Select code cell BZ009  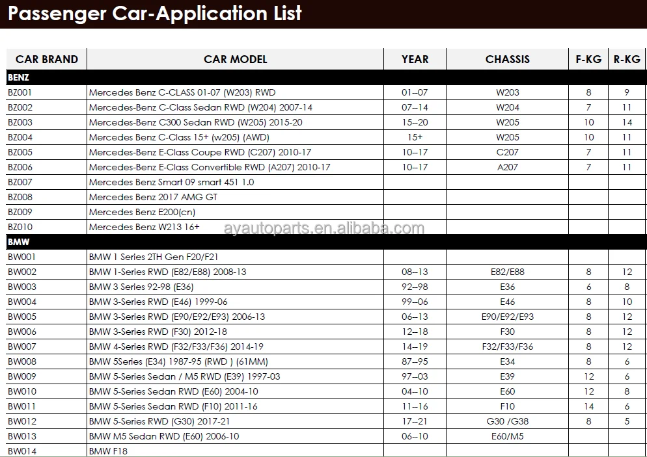pyautogui.click(x=47, y=212)
